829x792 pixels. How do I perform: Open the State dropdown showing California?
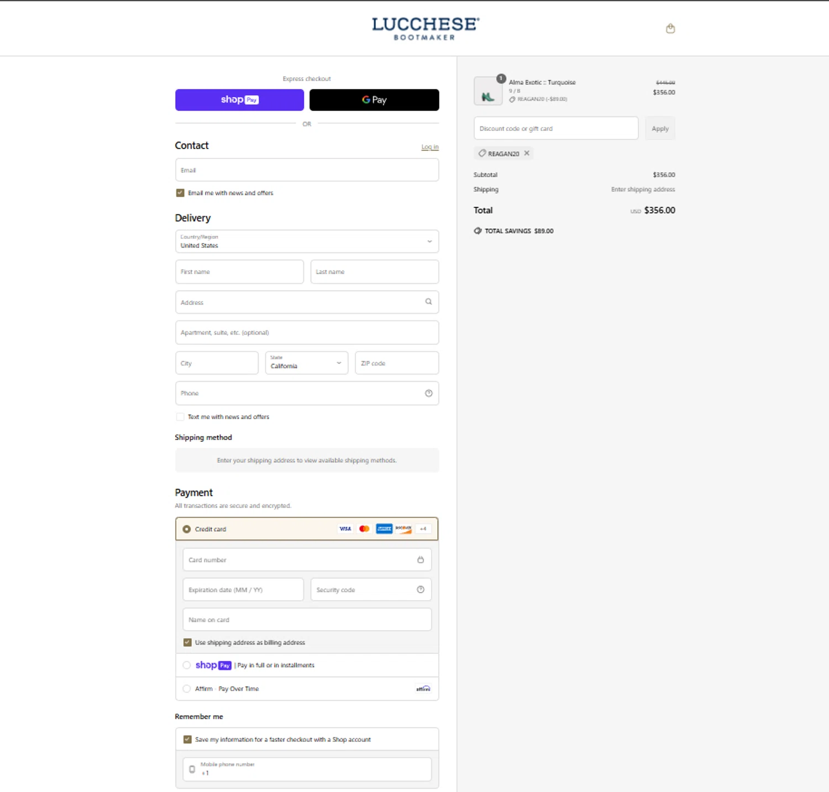coord(307,363)
